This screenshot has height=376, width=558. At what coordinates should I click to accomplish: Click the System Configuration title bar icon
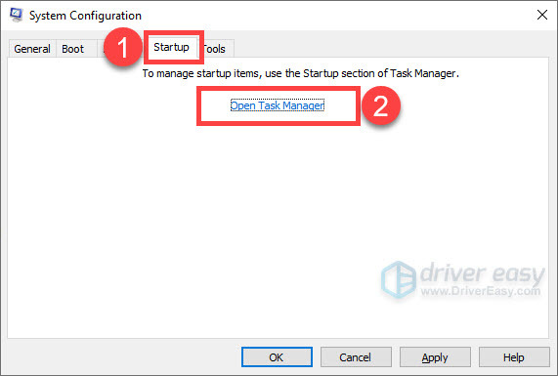coord(16,15)
